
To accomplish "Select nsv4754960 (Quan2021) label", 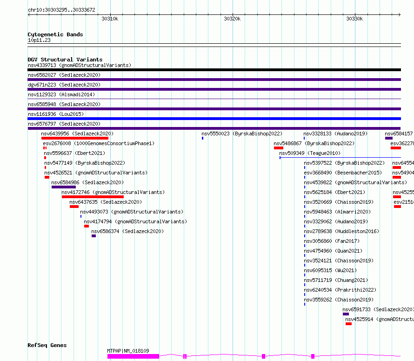I will tap(333, 251).
